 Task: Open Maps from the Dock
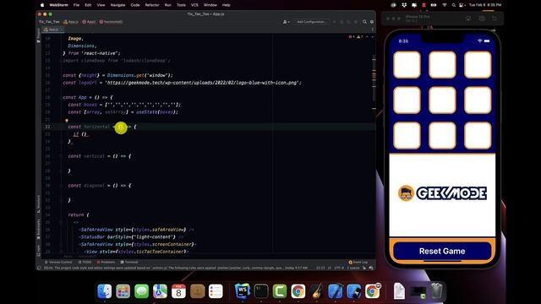[160, 291]
